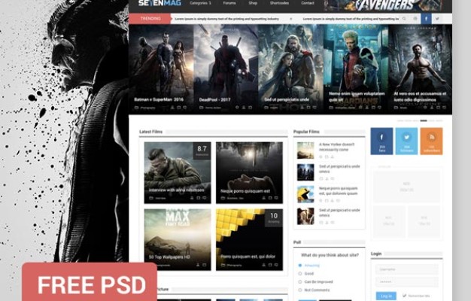Open the Categories dropdown menu
This screenshot has height=301, width=471.
tap(200, 3)
